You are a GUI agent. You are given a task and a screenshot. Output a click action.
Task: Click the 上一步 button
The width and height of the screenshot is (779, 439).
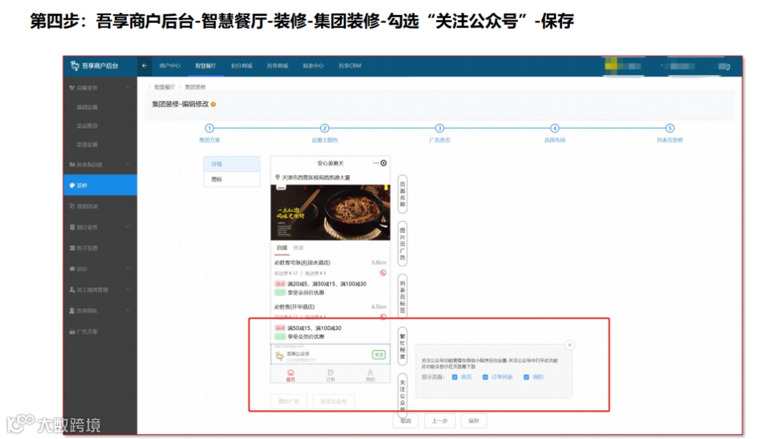tap(439, 421)
